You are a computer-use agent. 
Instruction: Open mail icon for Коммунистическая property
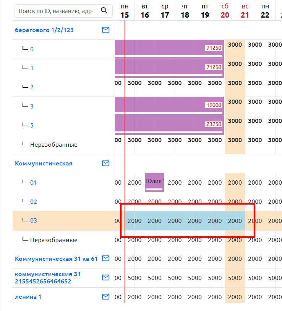pos(106,163)
